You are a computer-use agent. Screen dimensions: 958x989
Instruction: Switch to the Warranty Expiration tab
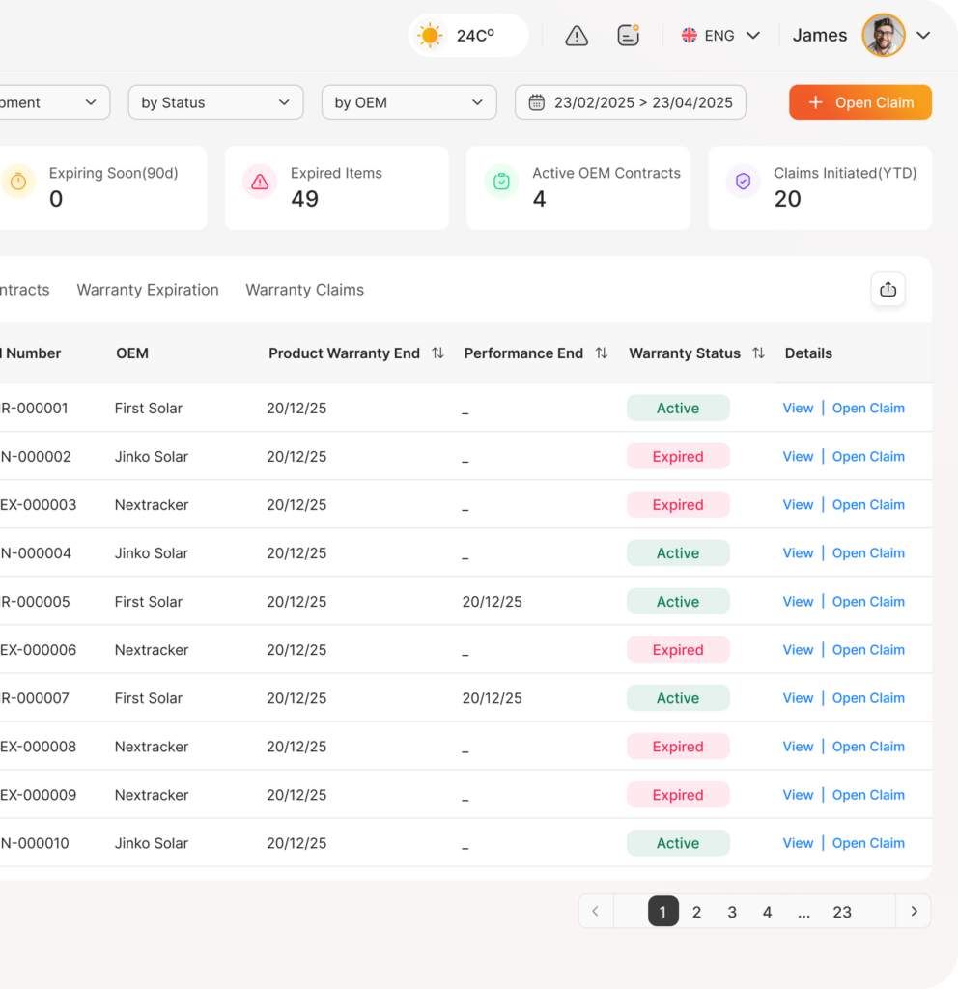click(148, 290)
